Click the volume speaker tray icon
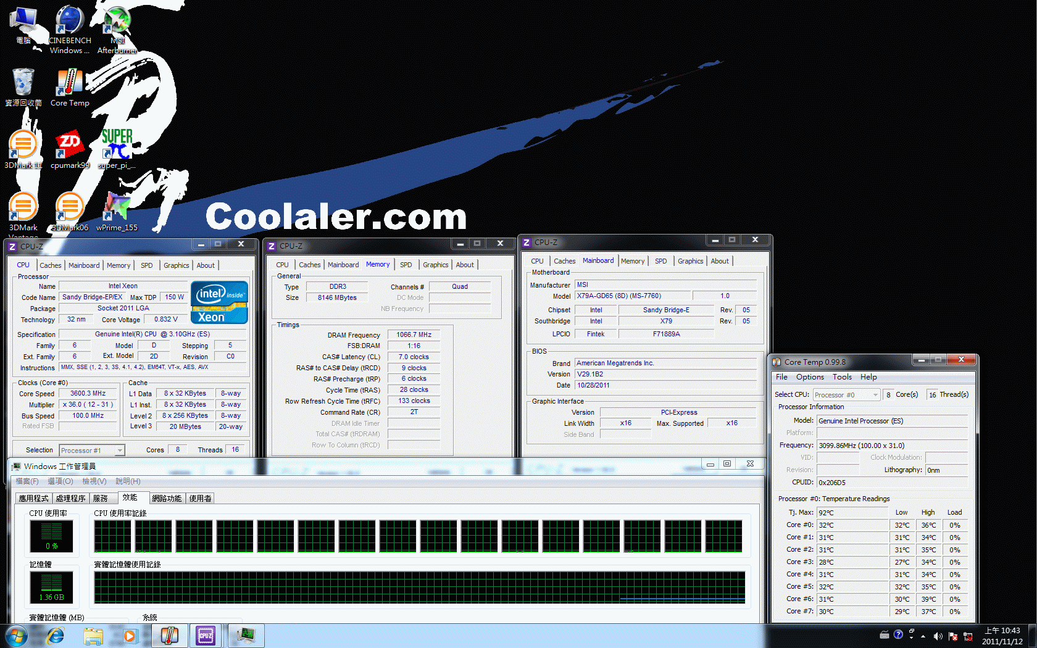This screenshot has height=648, width=1037. (938, 636)
